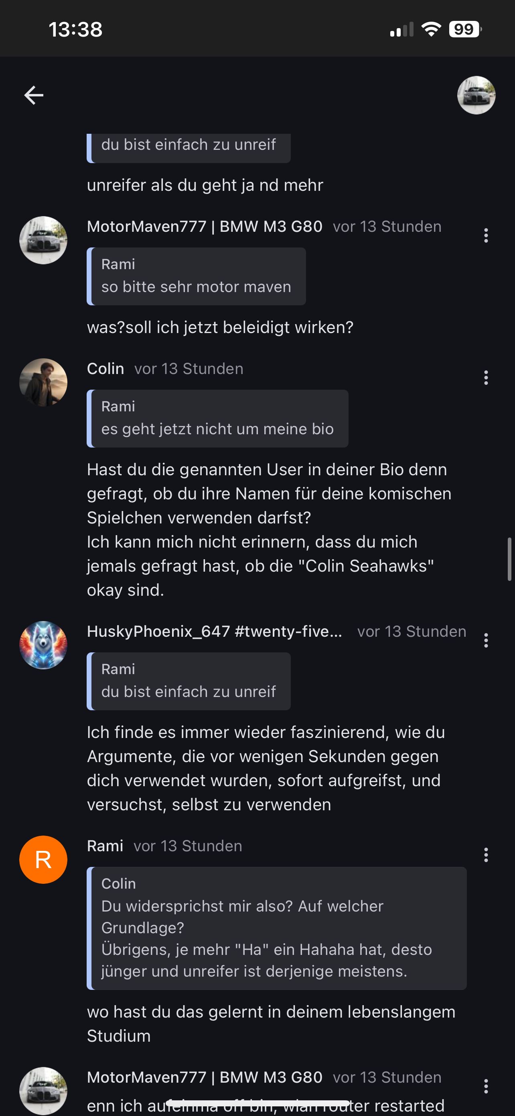Jump to quoted 'so bitte sehr motor maven'
Viewport: 515px width, 1116px height.
pyautogui.click(x=196, y=276)
